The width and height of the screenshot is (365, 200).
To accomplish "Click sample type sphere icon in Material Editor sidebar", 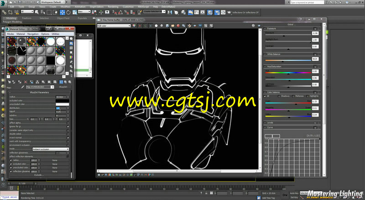I will click(71, 38).
